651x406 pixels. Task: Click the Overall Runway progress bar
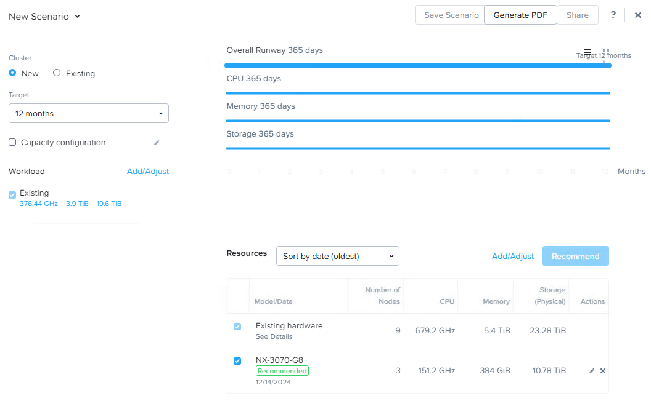(x=417, y=65)
